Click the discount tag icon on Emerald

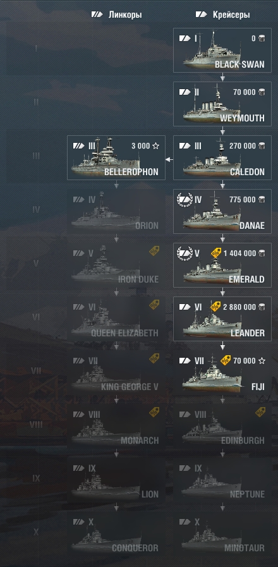(x=216, y=252)
